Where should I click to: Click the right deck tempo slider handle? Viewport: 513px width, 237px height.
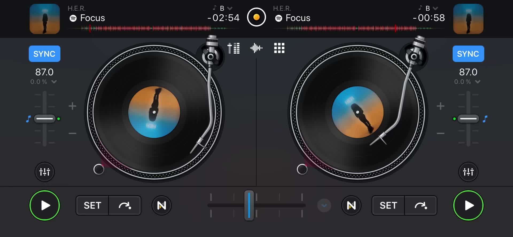coord(468,118)
